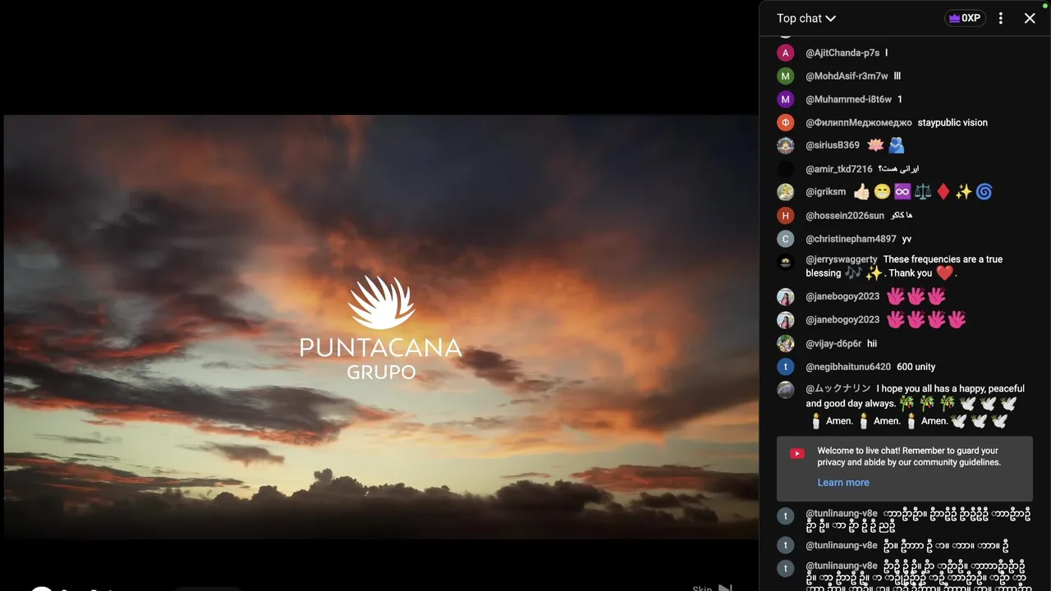
Task: Open the chat three-dot options menu
Action: [1000, 18]
